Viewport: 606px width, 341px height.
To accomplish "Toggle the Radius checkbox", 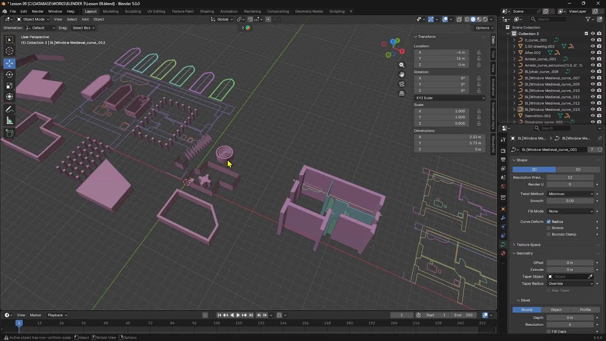I will [x=549, y=222].
